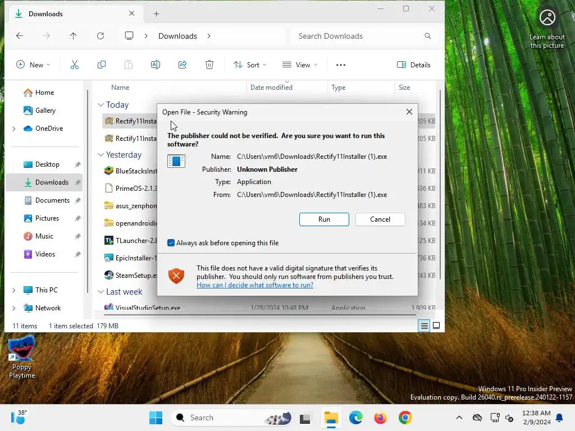
Task: Open Firefox from the taskbar
Action: pyautogui.click(x=380, y=418)
